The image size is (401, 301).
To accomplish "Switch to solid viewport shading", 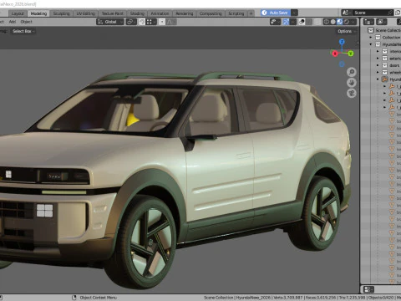I will [x=332, y=22].
